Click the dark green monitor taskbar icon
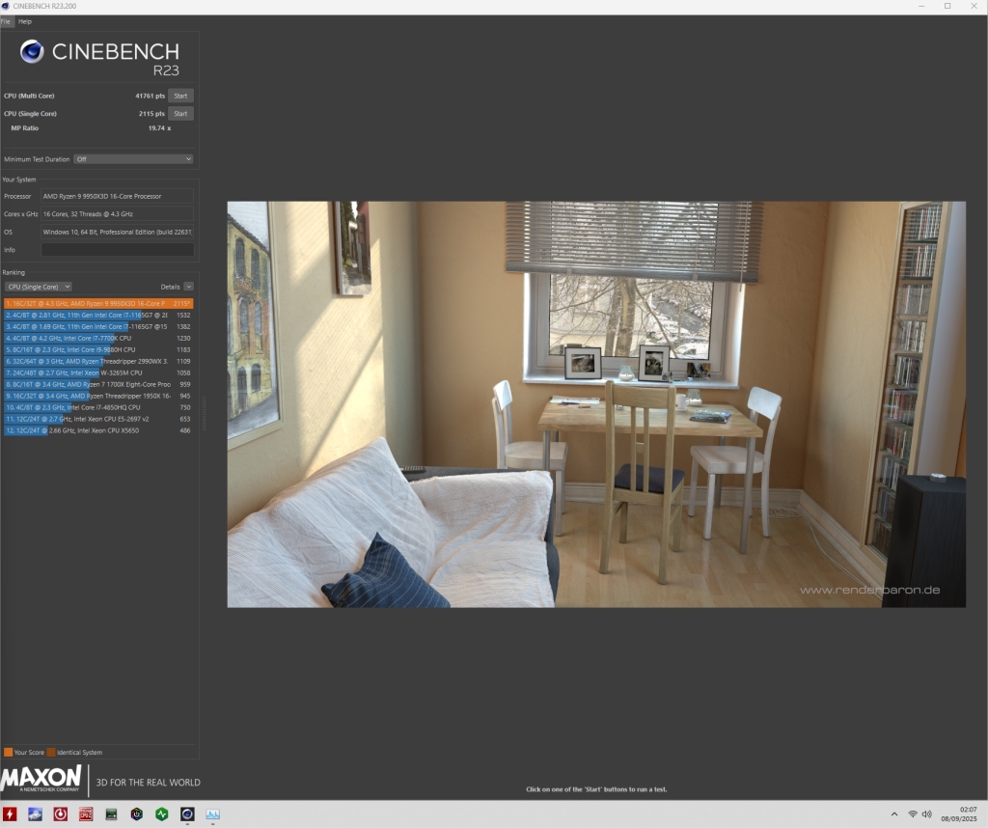Viewport: 988px width, 828px height. [x=111, y=814]
